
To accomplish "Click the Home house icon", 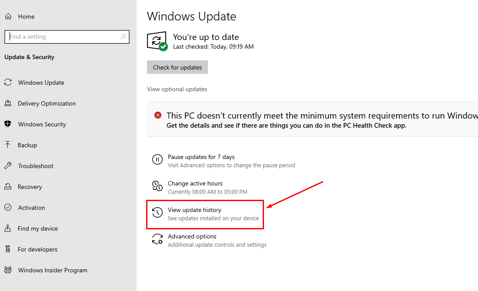I will click(x=8, y=17).
